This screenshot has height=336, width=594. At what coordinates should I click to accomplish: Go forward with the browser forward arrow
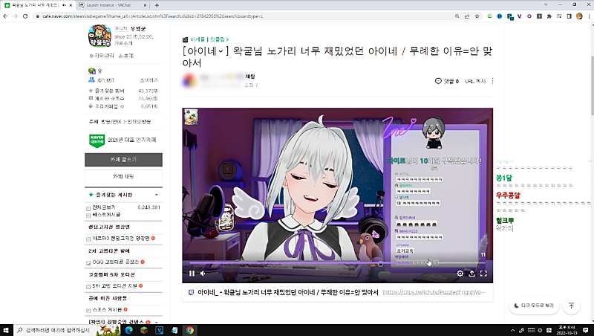(x=15, y=16)
